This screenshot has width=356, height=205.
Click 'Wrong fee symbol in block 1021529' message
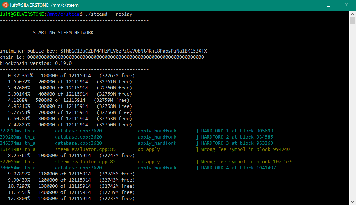pyautogui.click(x=247, y=162)
